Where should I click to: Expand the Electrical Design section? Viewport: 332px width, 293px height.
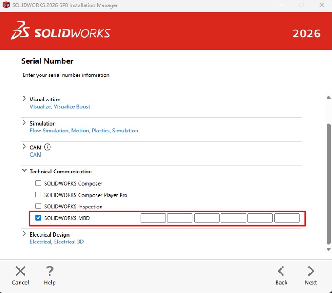pyautogui.click(x=25, y=234)
